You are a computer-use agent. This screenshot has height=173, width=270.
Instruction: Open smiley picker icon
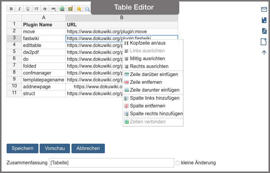tap(79, 9)
